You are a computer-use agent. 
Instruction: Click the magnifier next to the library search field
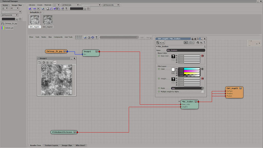click(x=85, y=8)
